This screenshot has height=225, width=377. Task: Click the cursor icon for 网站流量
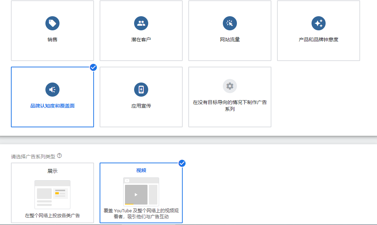pos(230,23)
